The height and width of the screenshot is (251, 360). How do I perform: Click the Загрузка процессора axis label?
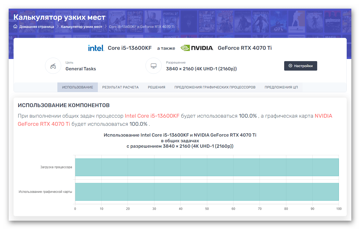[x=56, y=167]
